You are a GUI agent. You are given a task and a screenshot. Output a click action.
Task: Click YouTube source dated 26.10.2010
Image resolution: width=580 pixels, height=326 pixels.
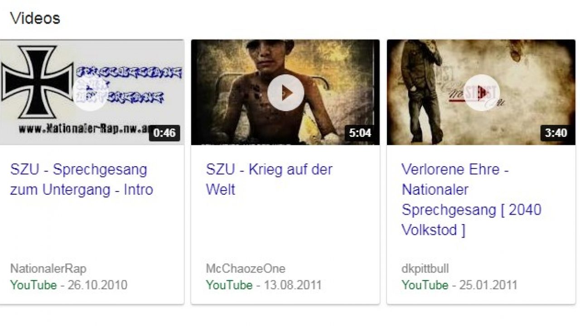(34, 285)
